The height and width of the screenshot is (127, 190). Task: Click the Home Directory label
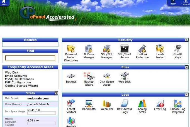(x=13, y=104)
